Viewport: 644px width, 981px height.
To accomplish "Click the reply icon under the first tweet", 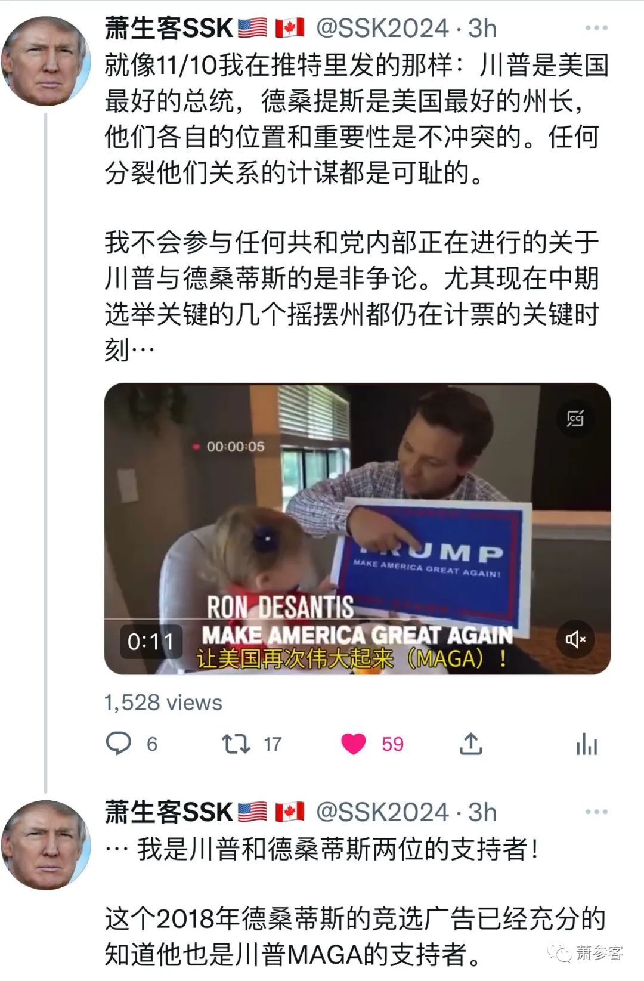I will pyautogui.click(x=118, y=744).
